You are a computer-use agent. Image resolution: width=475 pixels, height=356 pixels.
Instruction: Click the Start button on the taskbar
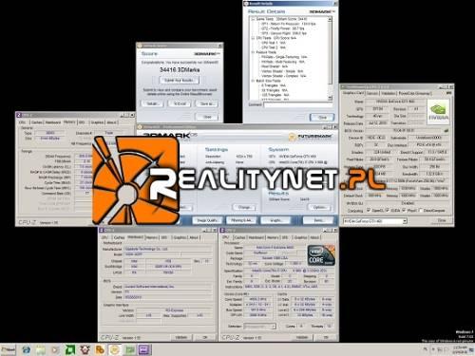tap(8, 349)
